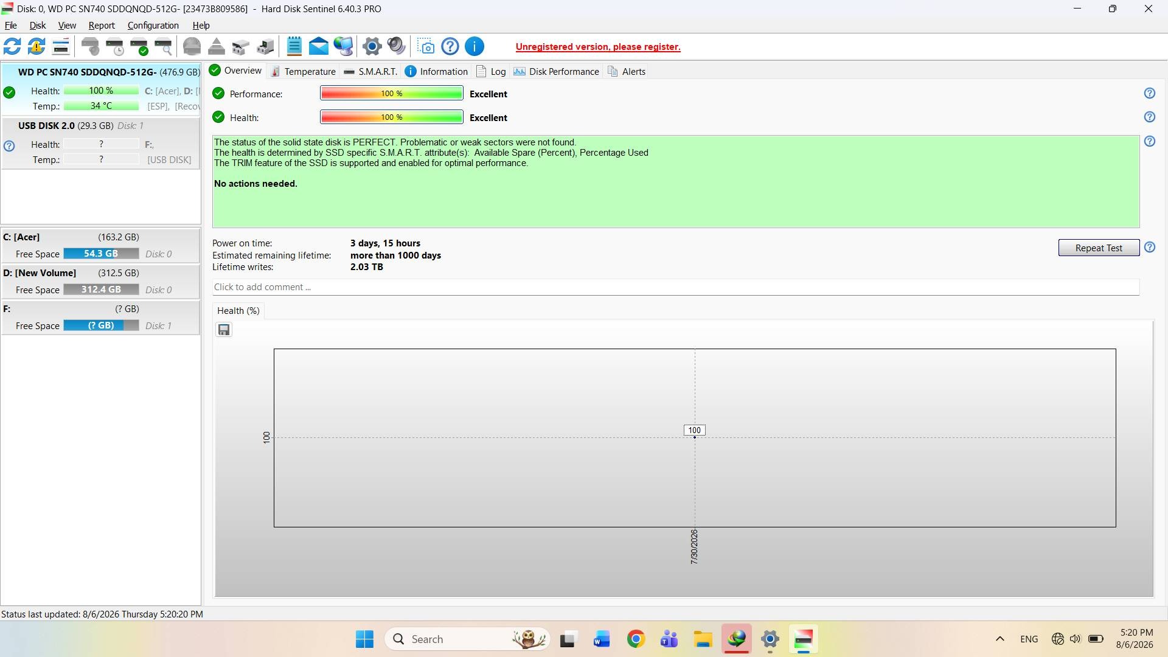Click the globe and monitor toolbar icon

click(x=343, y=46)
